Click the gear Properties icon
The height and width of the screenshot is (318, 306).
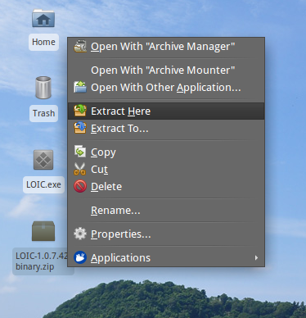[x=80, y=234]
